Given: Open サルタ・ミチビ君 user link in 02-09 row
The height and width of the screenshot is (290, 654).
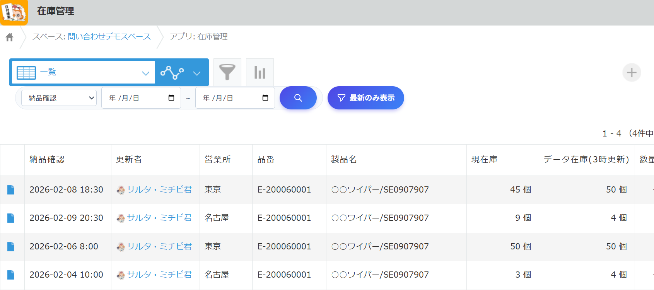Looking at the screenshot, I should 159,218.
